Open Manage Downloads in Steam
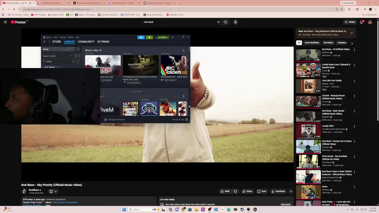This screenshot has width=379, height=213. coord(115,120)
